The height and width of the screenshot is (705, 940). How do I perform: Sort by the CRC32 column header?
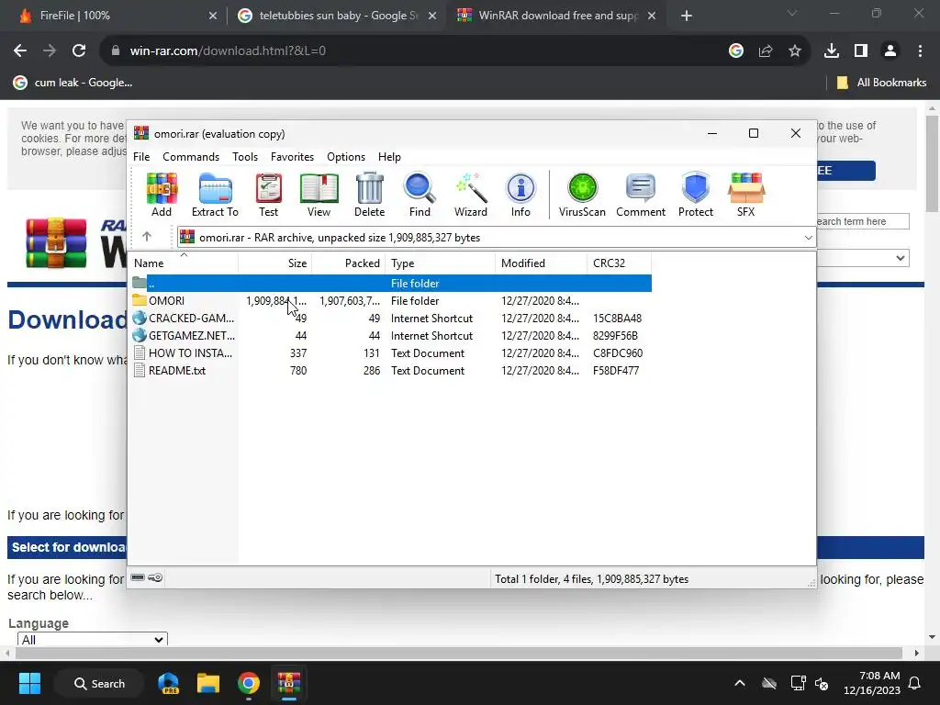(x=620, y=263)
